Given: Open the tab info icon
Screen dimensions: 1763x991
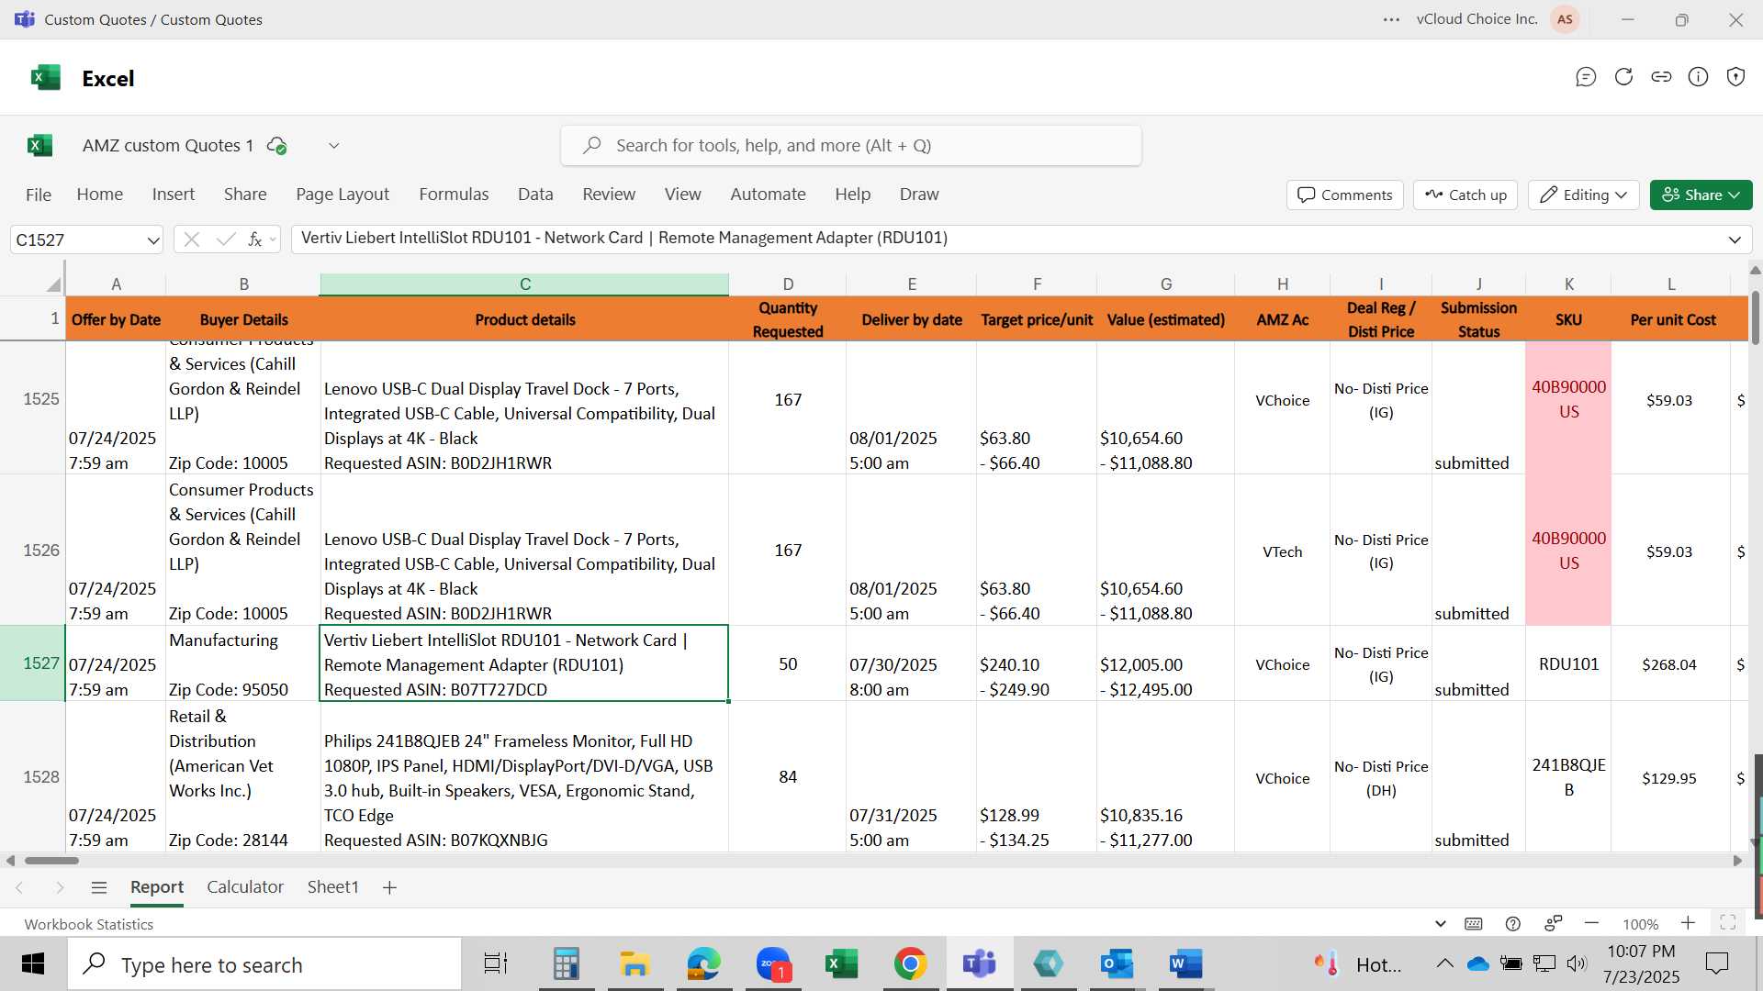Looking at the screenshot, I should point(1699,77).
